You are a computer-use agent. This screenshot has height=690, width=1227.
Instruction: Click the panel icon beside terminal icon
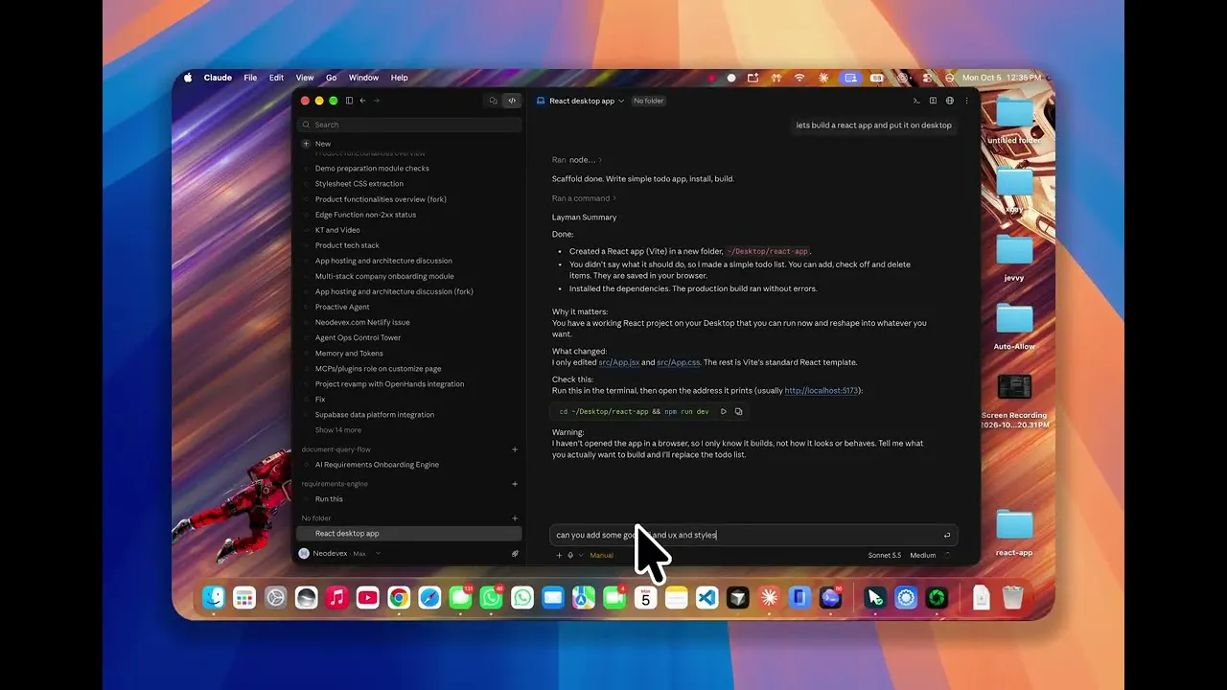[933, 101]
